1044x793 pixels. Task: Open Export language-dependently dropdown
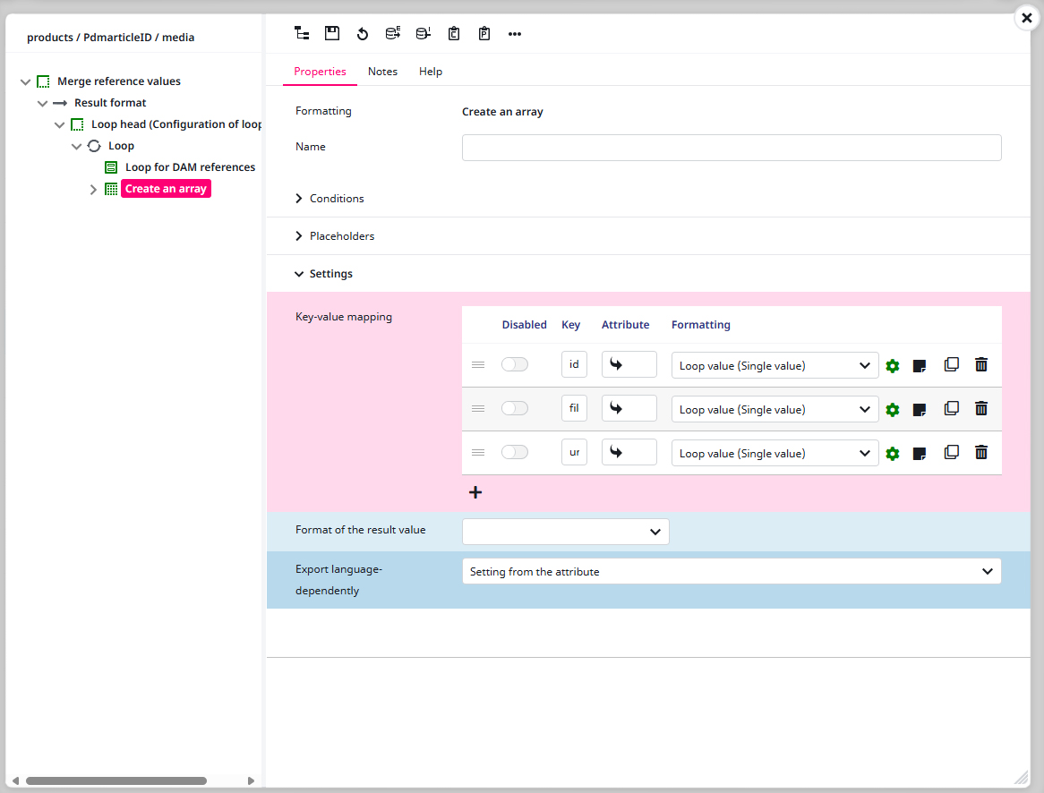click(x=732, y=571)
